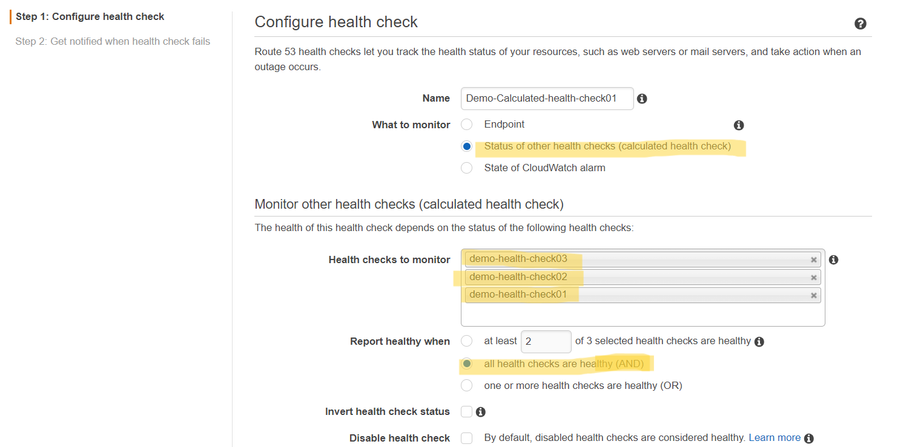912x447 pixels.
Task: Tick the Disable health check checkbox
Action: click(x=466, y=438)
